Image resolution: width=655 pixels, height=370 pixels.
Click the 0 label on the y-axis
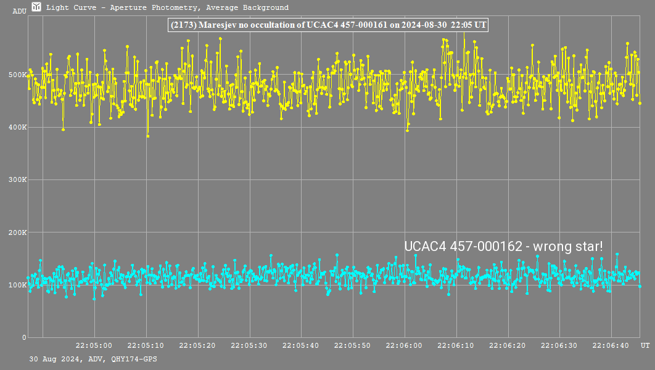tap(23, 338)
